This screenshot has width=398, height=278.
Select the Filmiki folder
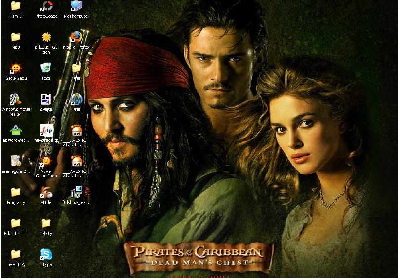[16, 7]
